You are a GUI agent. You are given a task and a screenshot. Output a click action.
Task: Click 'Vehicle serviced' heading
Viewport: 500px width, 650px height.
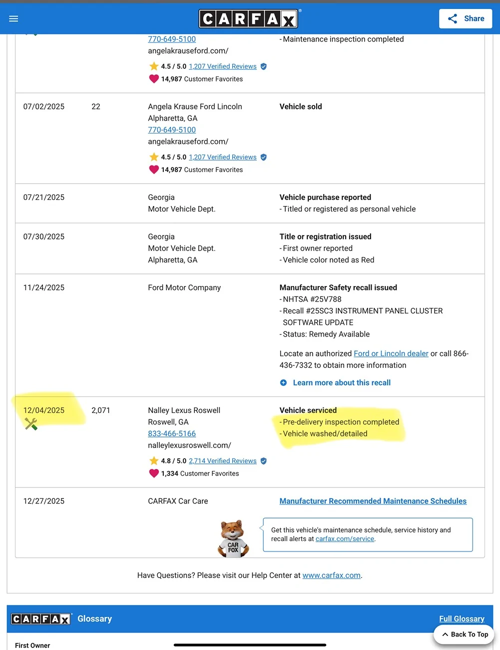(308, 410)
